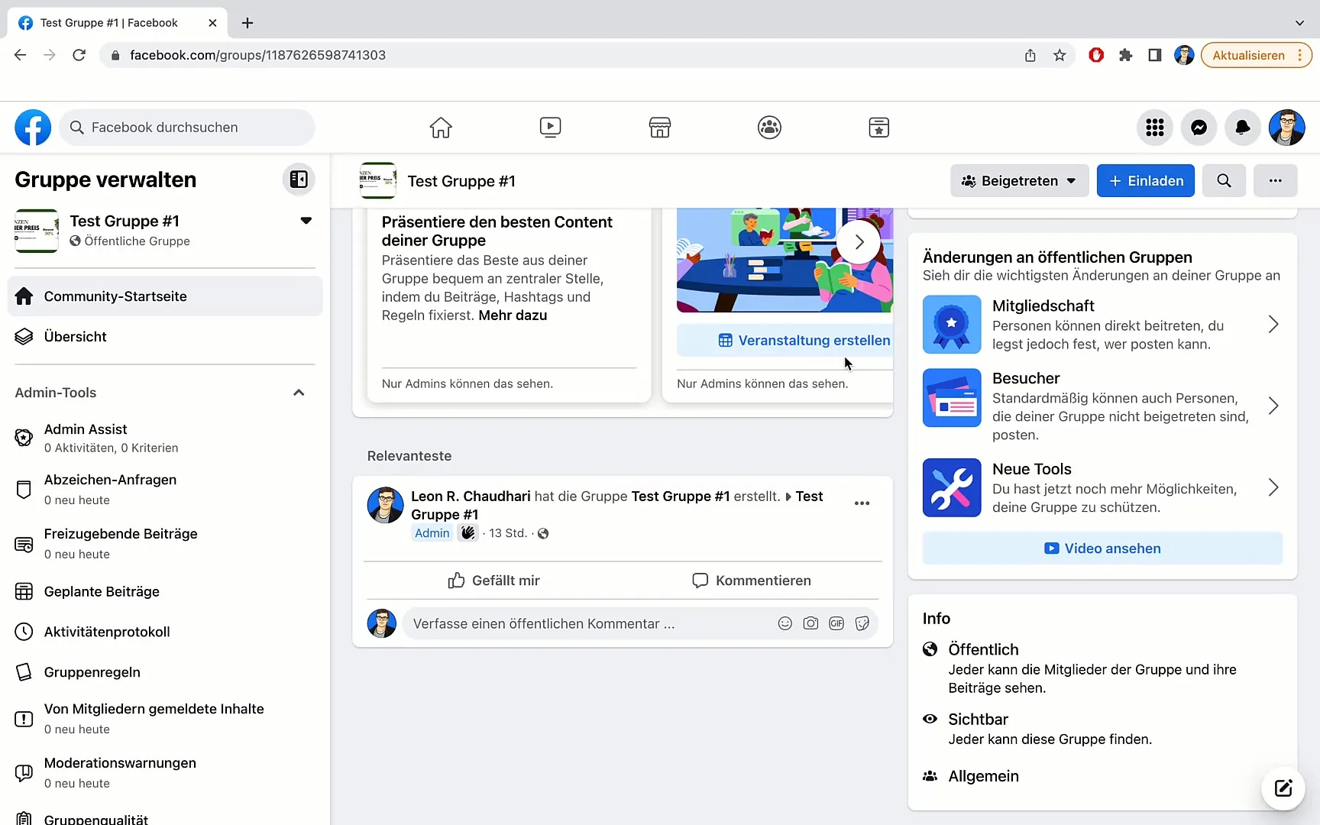Insert an emoji in comment
This screenshot has height=825, width=1320.
click(785, 623)
